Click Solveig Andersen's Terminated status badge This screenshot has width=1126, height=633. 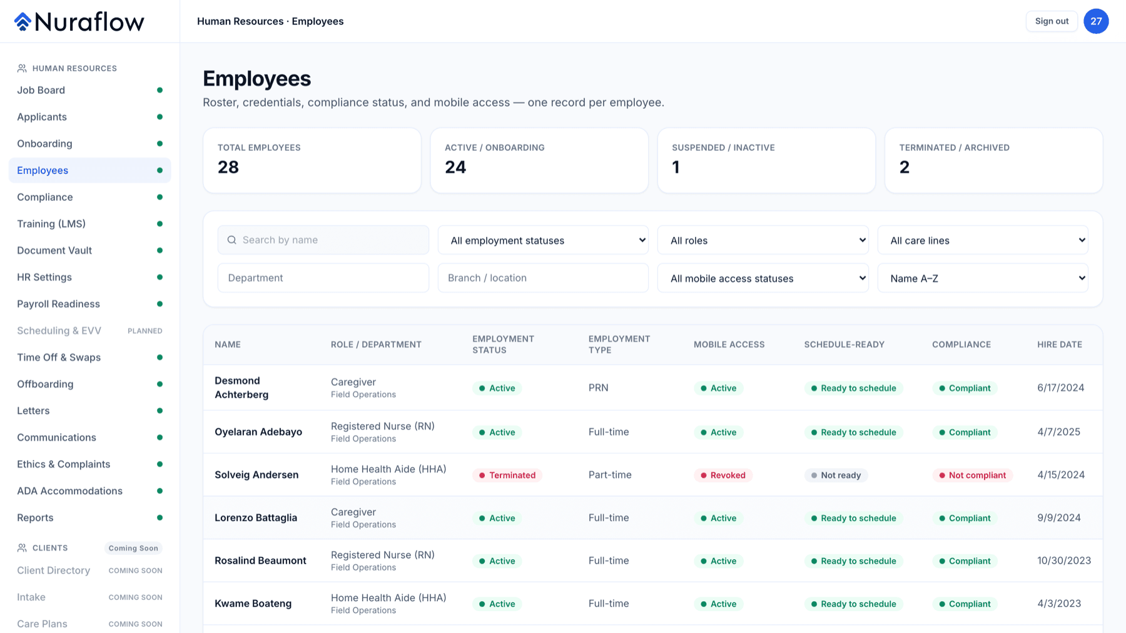click(507, 475)
